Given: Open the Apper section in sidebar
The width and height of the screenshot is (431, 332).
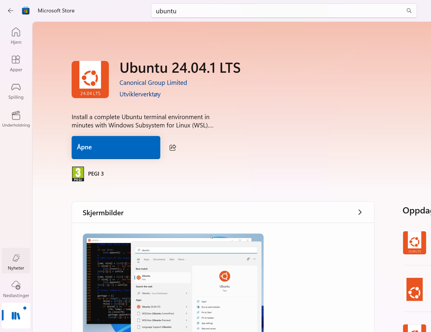Looking at the screenshot, I should pos(16,64).
